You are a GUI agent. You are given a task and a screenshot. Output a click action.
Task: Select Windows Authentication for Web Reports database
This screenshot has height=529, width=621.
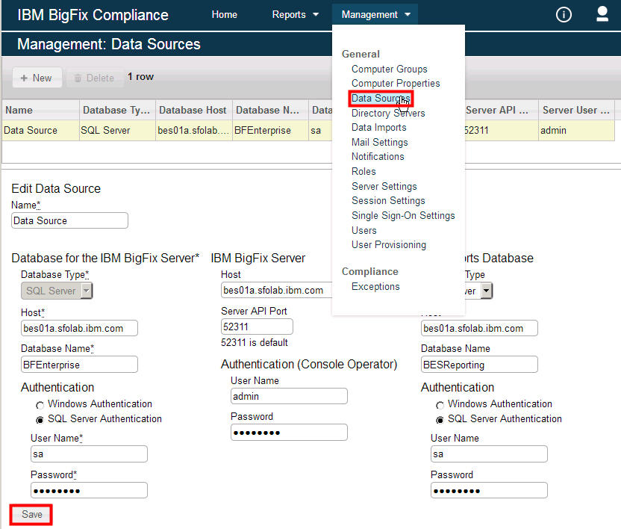pyautogui.click(x=440, y=405)
